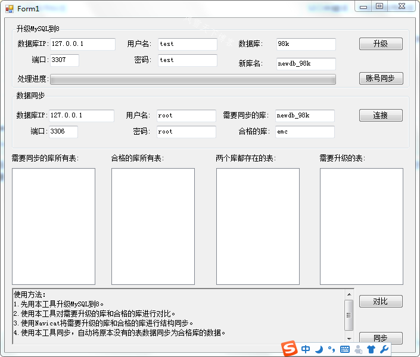Click the 使用方法 instructions text box
Viewport: 420px width, 357px height.
pyautogui.click(x=183, y=316)
